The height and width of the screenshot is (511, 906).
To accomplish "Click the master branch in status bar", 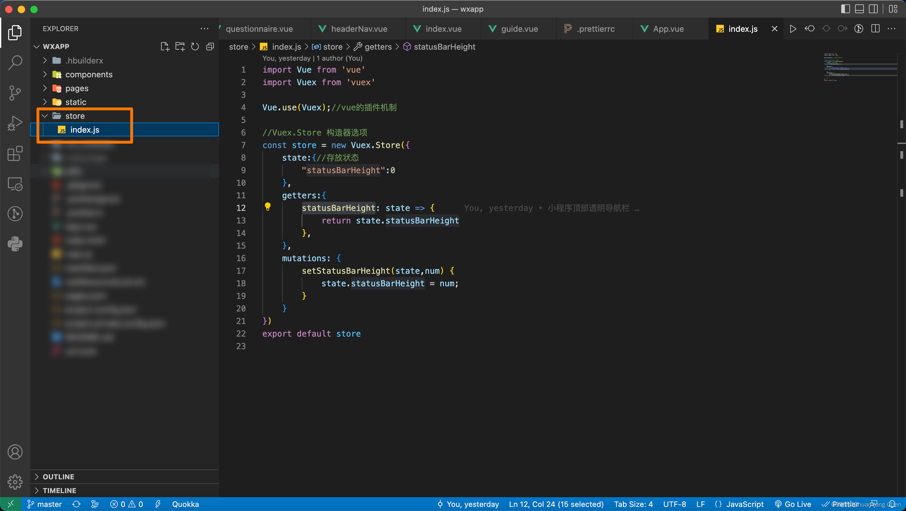I will click(45, 504).
